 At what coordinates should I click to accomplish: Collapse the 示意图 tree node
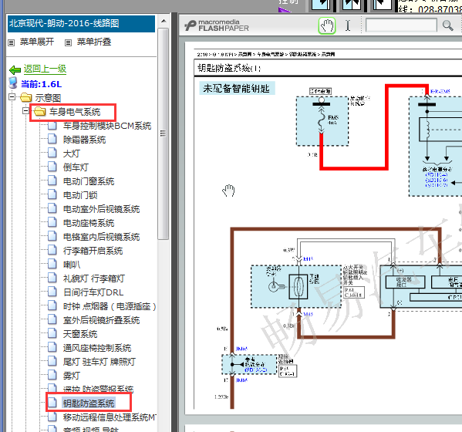click(12, 96)
